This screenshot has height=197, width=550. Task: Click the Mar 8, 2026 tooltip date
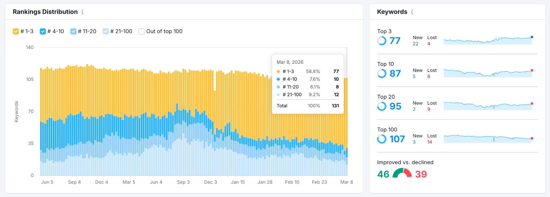290,62
